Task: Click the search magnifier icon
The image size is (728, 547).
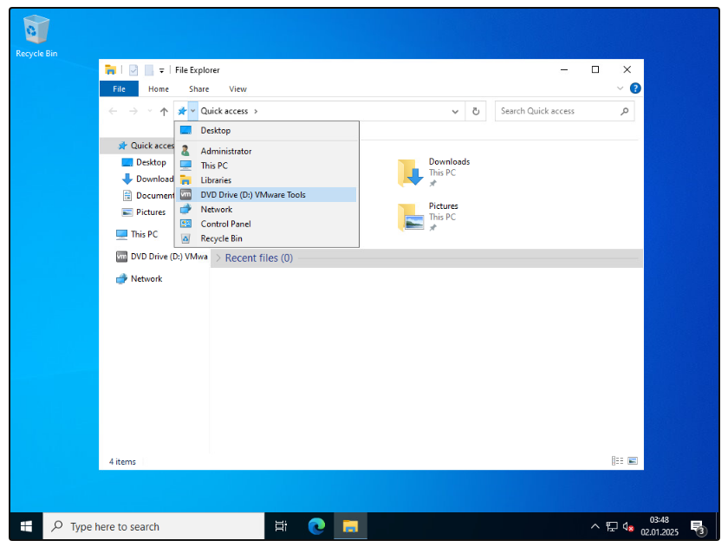Action: pyautogui.click(x=625, y=111)
